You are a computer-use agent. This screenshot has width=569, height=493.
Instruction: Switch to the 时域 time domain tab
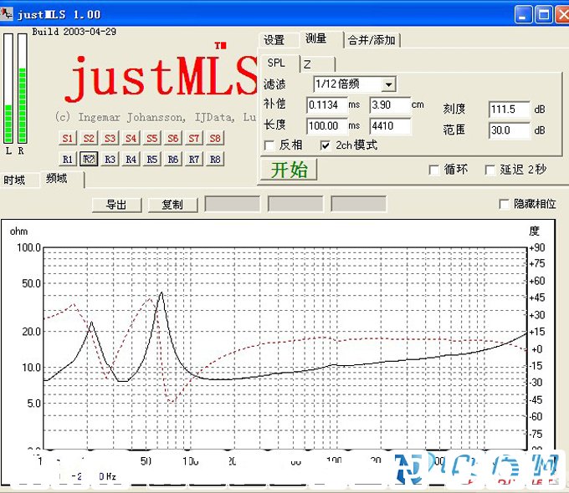coord(19,180)
